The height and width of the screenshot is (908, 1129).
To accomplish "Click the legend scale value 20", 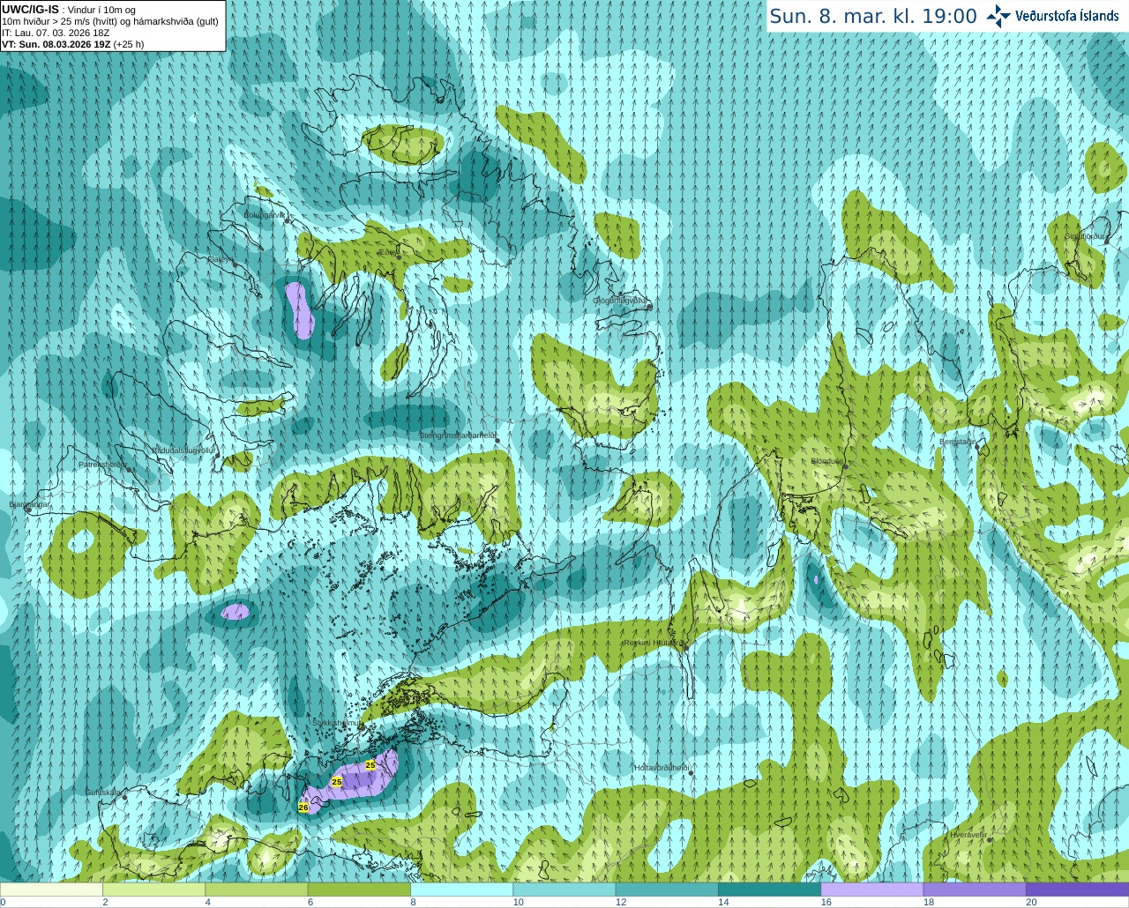I will click(x=1031, y=902).
